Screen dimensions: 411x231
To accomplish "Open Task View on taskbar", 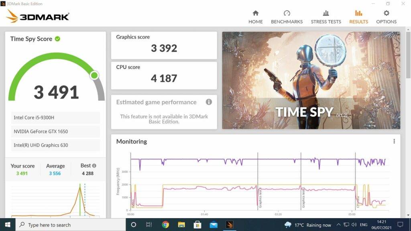I will [x=149, y=225].
